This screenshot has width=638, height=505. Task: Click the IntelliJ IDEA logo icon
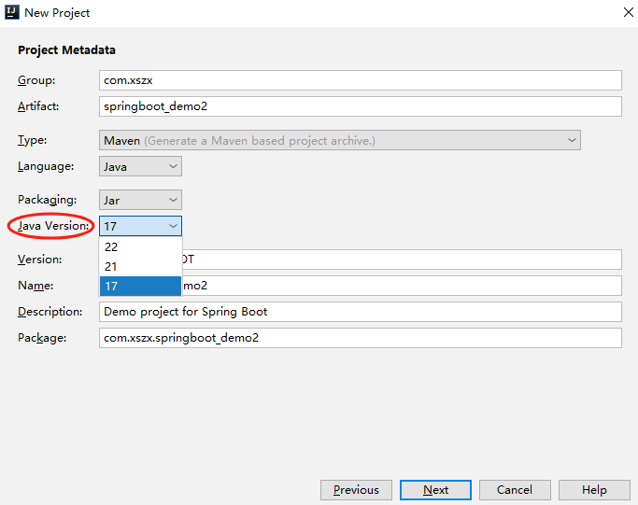click(11, 12)
